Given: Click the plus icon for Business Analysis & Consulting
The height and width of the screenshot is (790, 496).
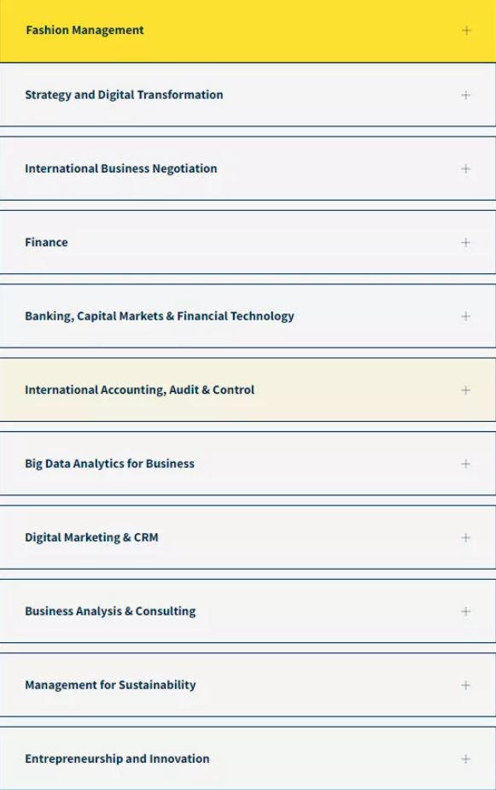Looking at the screenshot, I should click(466, 612).
